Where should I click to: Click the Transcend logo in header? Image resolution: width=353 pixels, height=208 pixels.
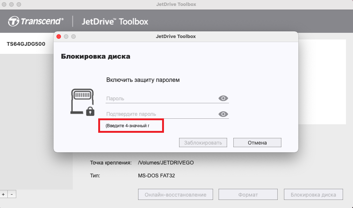(x=36, y=21)
